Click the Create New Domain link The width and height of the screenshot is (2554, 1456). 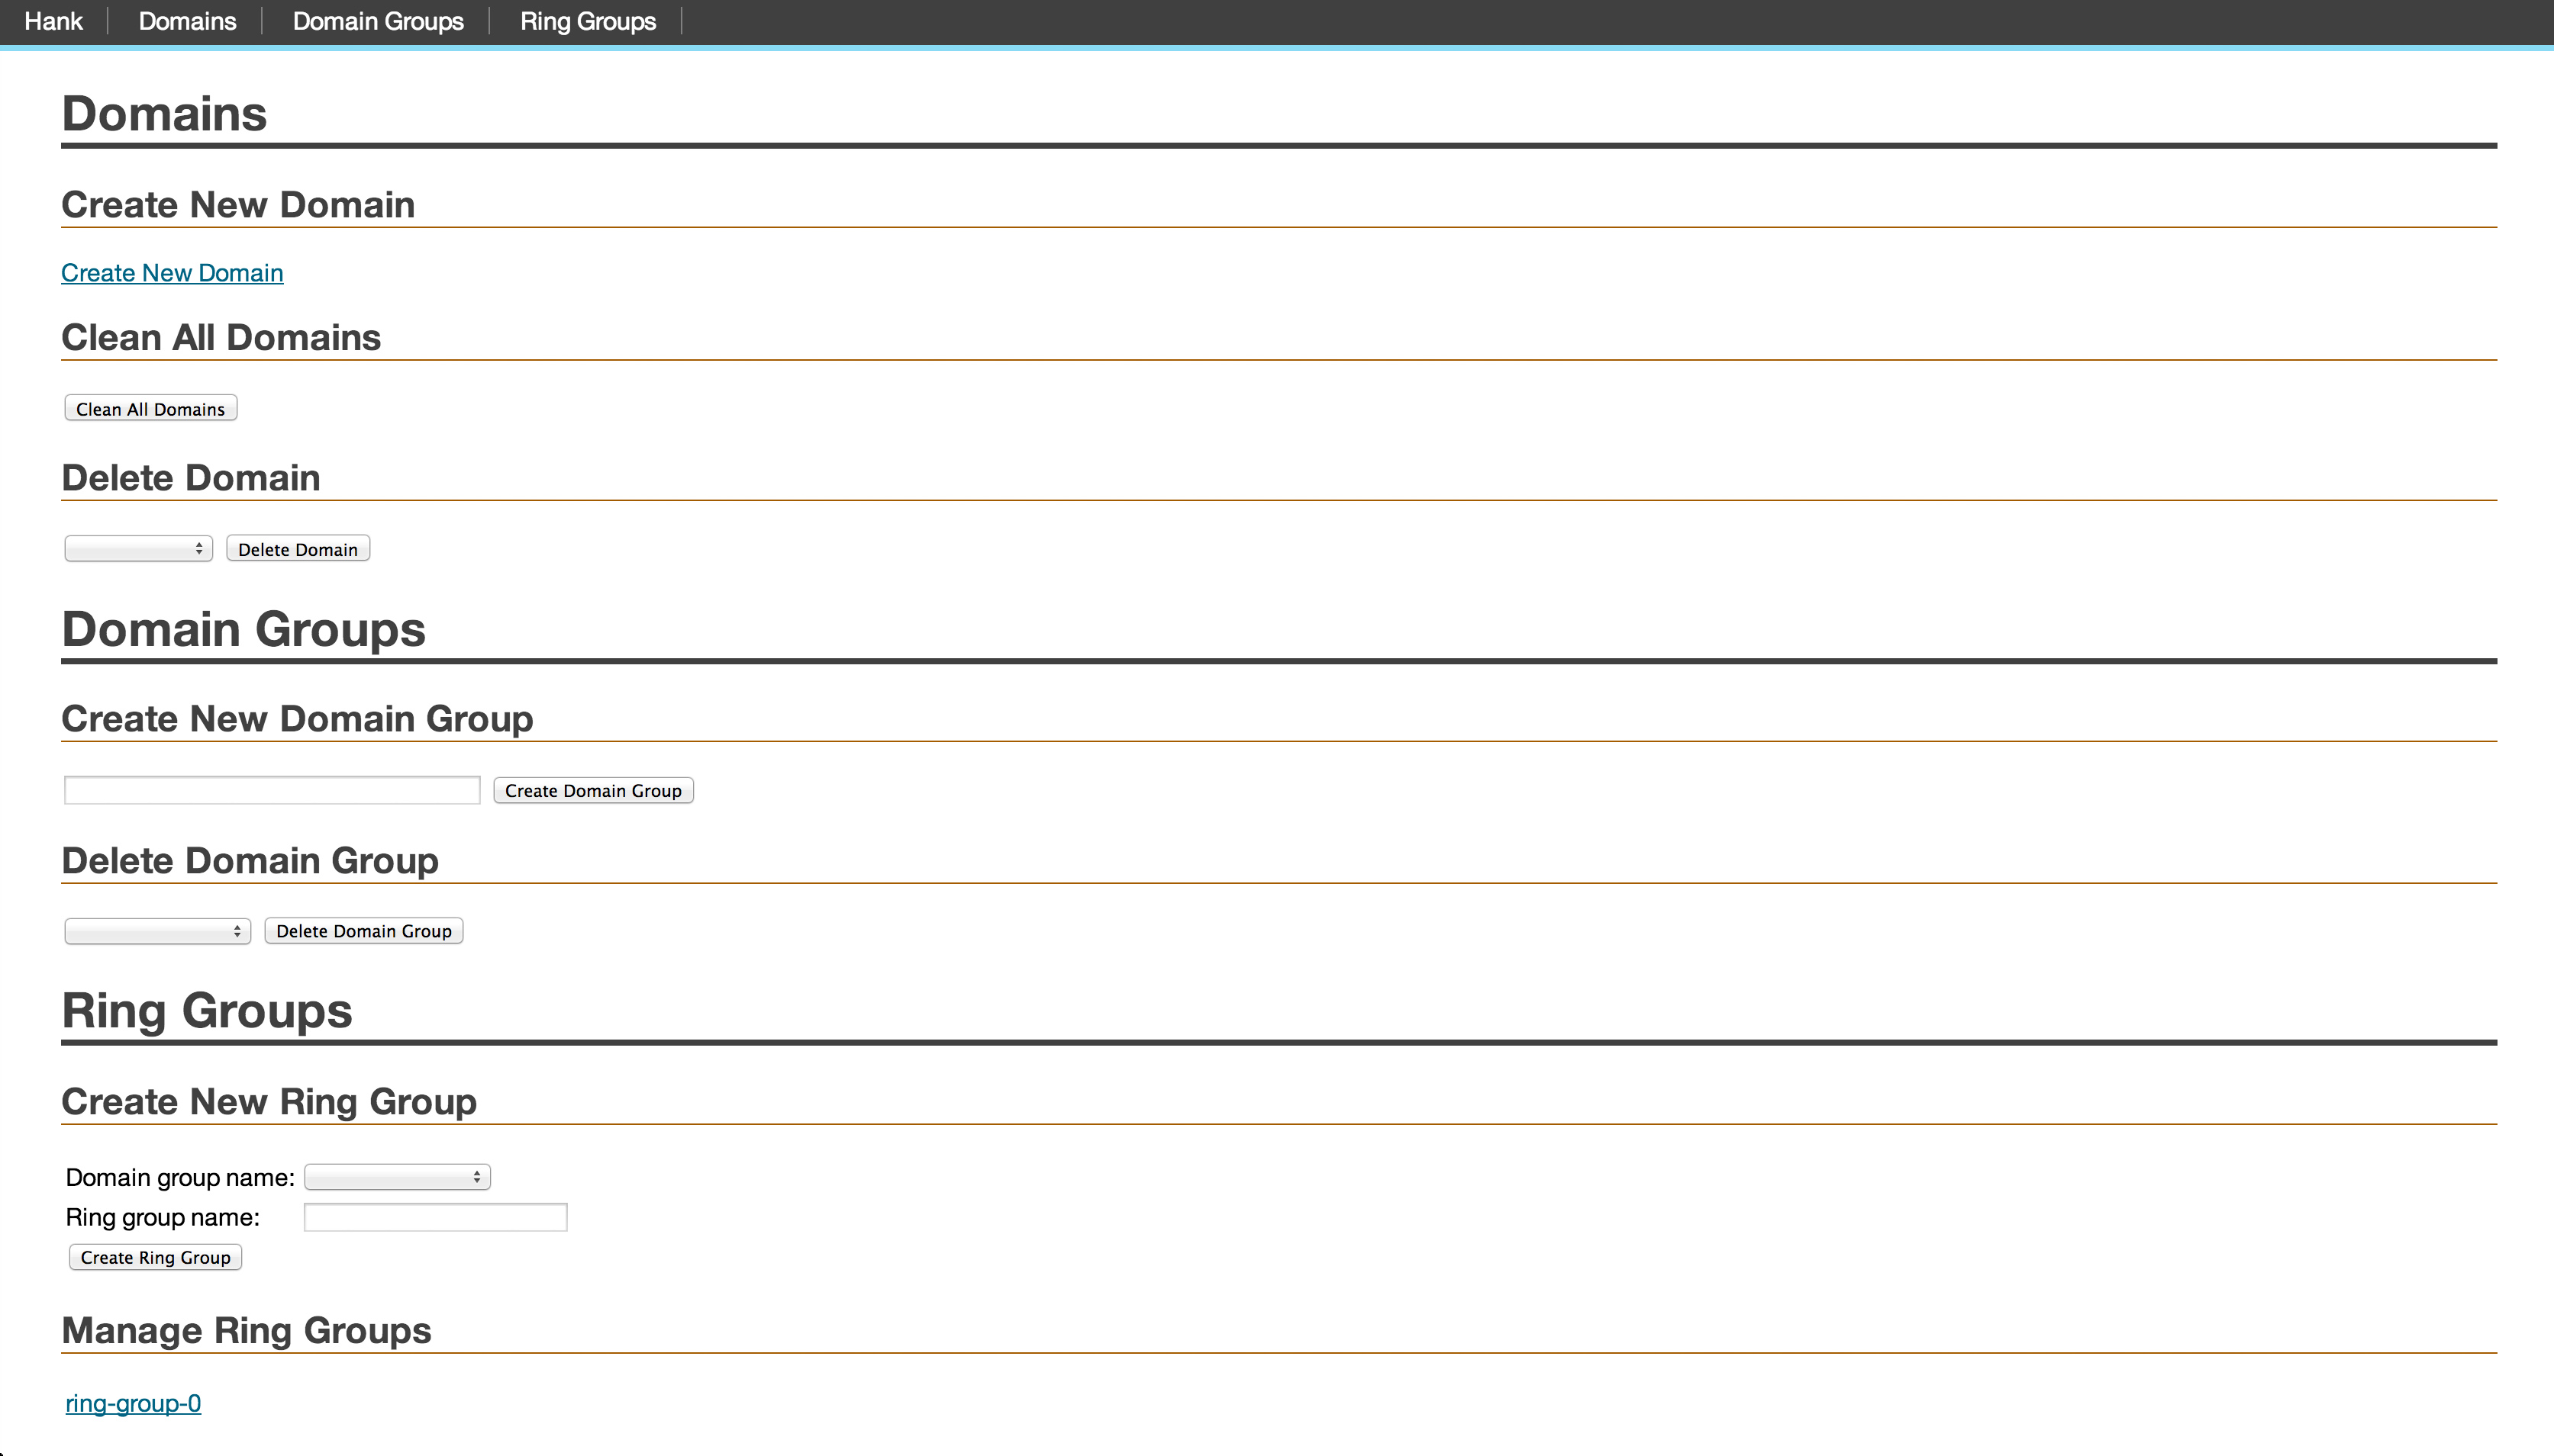[172, 273]
